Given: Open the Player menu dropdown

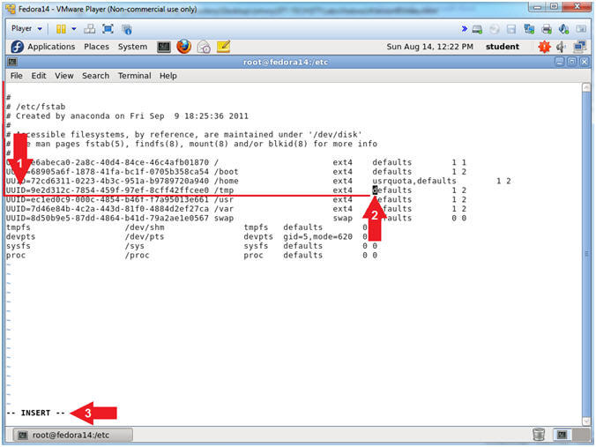Looking at the screenshot, I should pos(26,28).
